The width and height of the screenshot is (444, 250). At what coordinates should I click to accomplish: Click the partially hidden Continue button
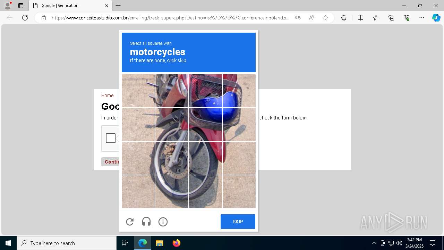[x=110, y=162]
